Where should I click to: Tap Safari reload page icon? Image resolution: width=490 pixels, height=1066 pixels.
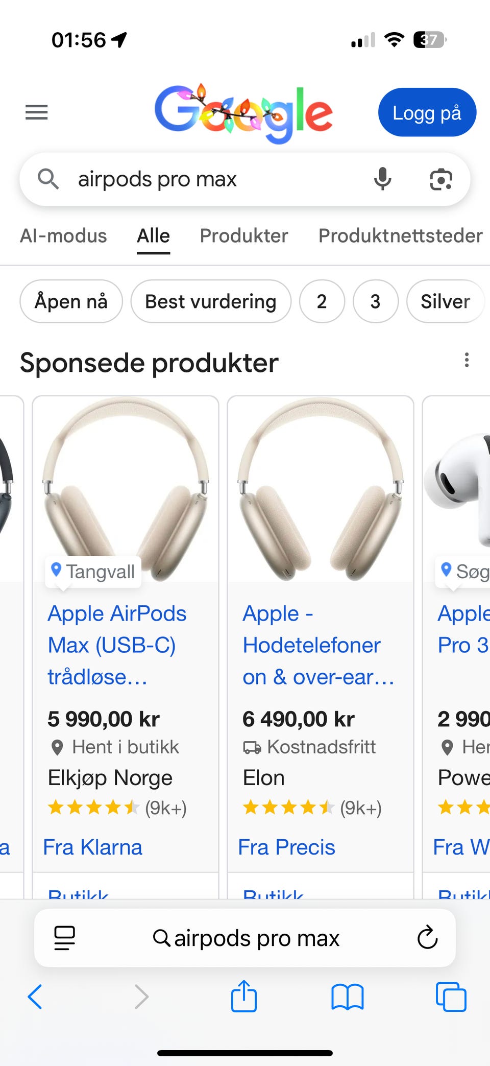click(x=427, y=938)
